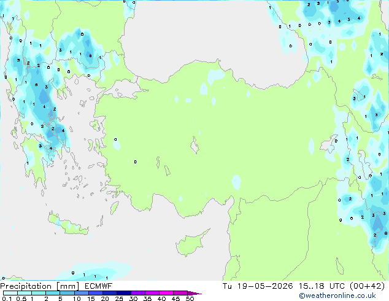Click the legend value '10'
The height and width of the screenshot is (301, 389).
pyautogui.click(x=77, y=299)
